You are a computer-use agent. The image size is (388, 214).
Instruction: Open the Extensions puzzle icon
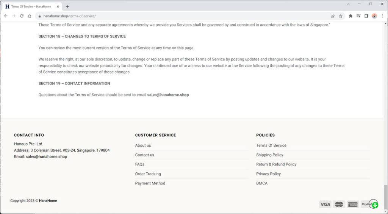(350, 16)
